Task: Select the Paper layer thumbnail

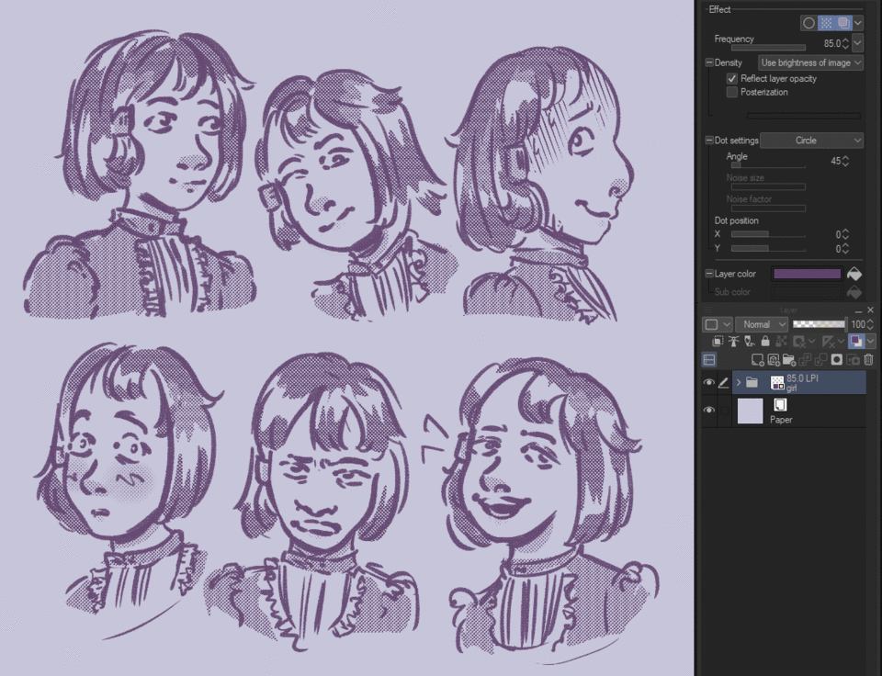Action: 751,411
